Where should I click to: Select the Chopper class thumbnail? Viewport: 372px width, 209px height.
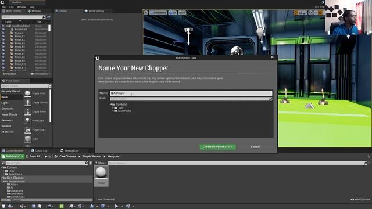click(x=101, y=176)
